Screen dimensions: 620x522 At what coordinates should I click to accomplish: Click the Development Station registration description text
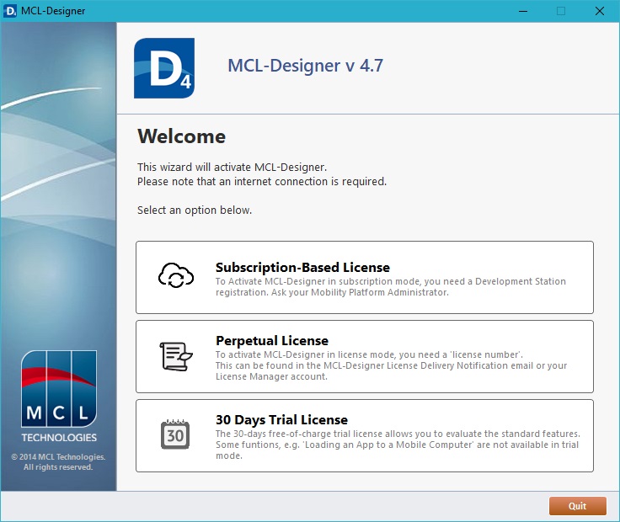[390, 287]
